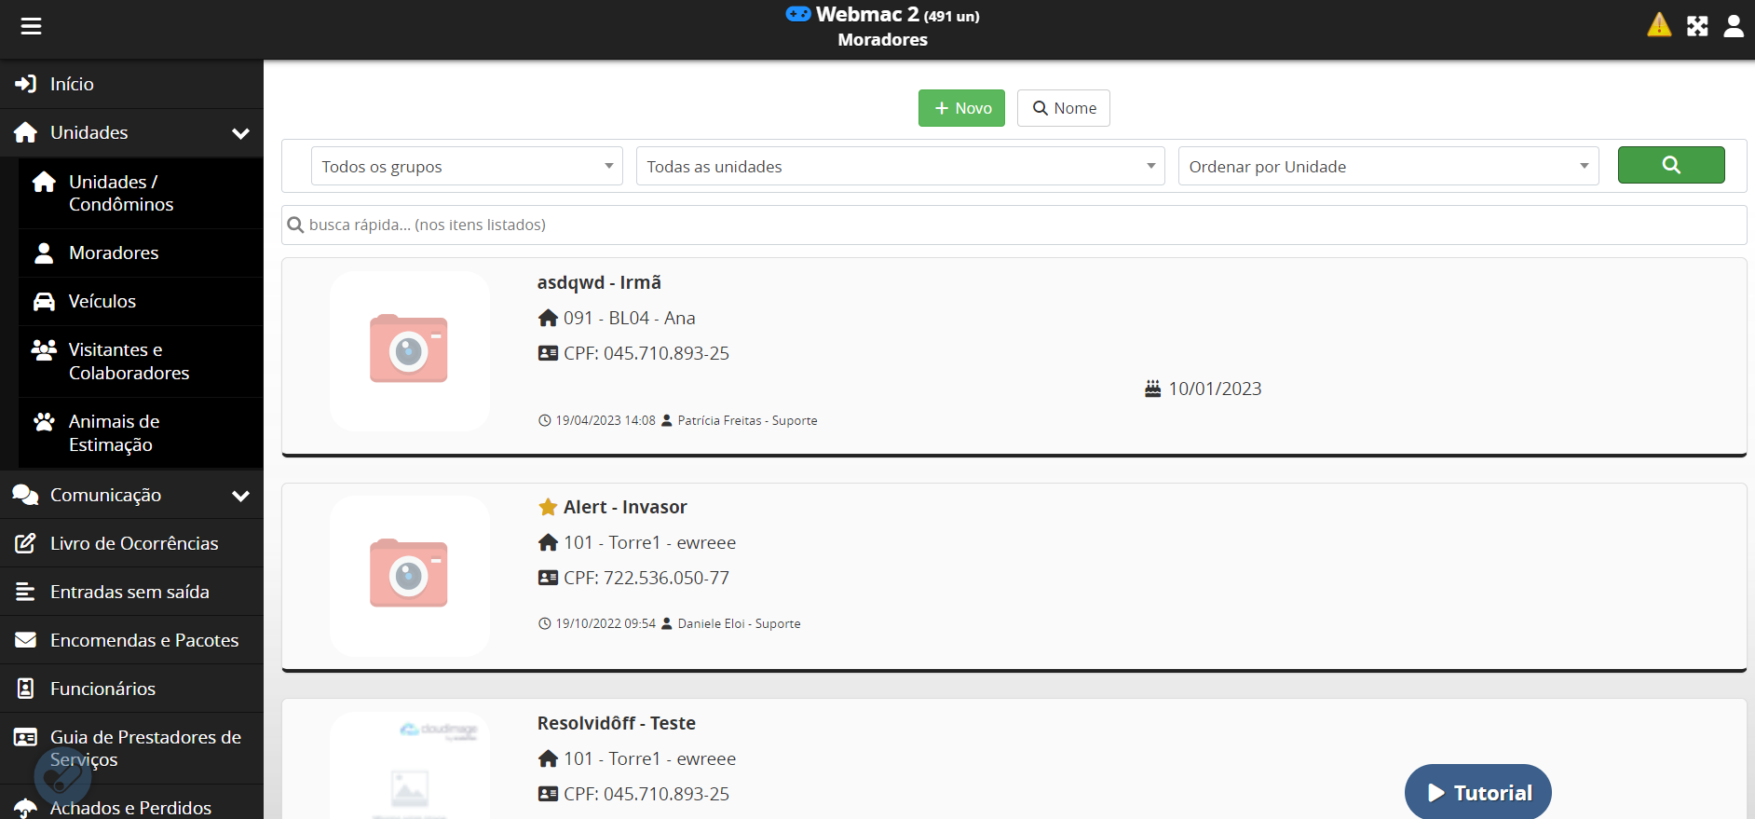
Task: Toggle fullscreen with the expand icon
Action: coord(1697,26)
